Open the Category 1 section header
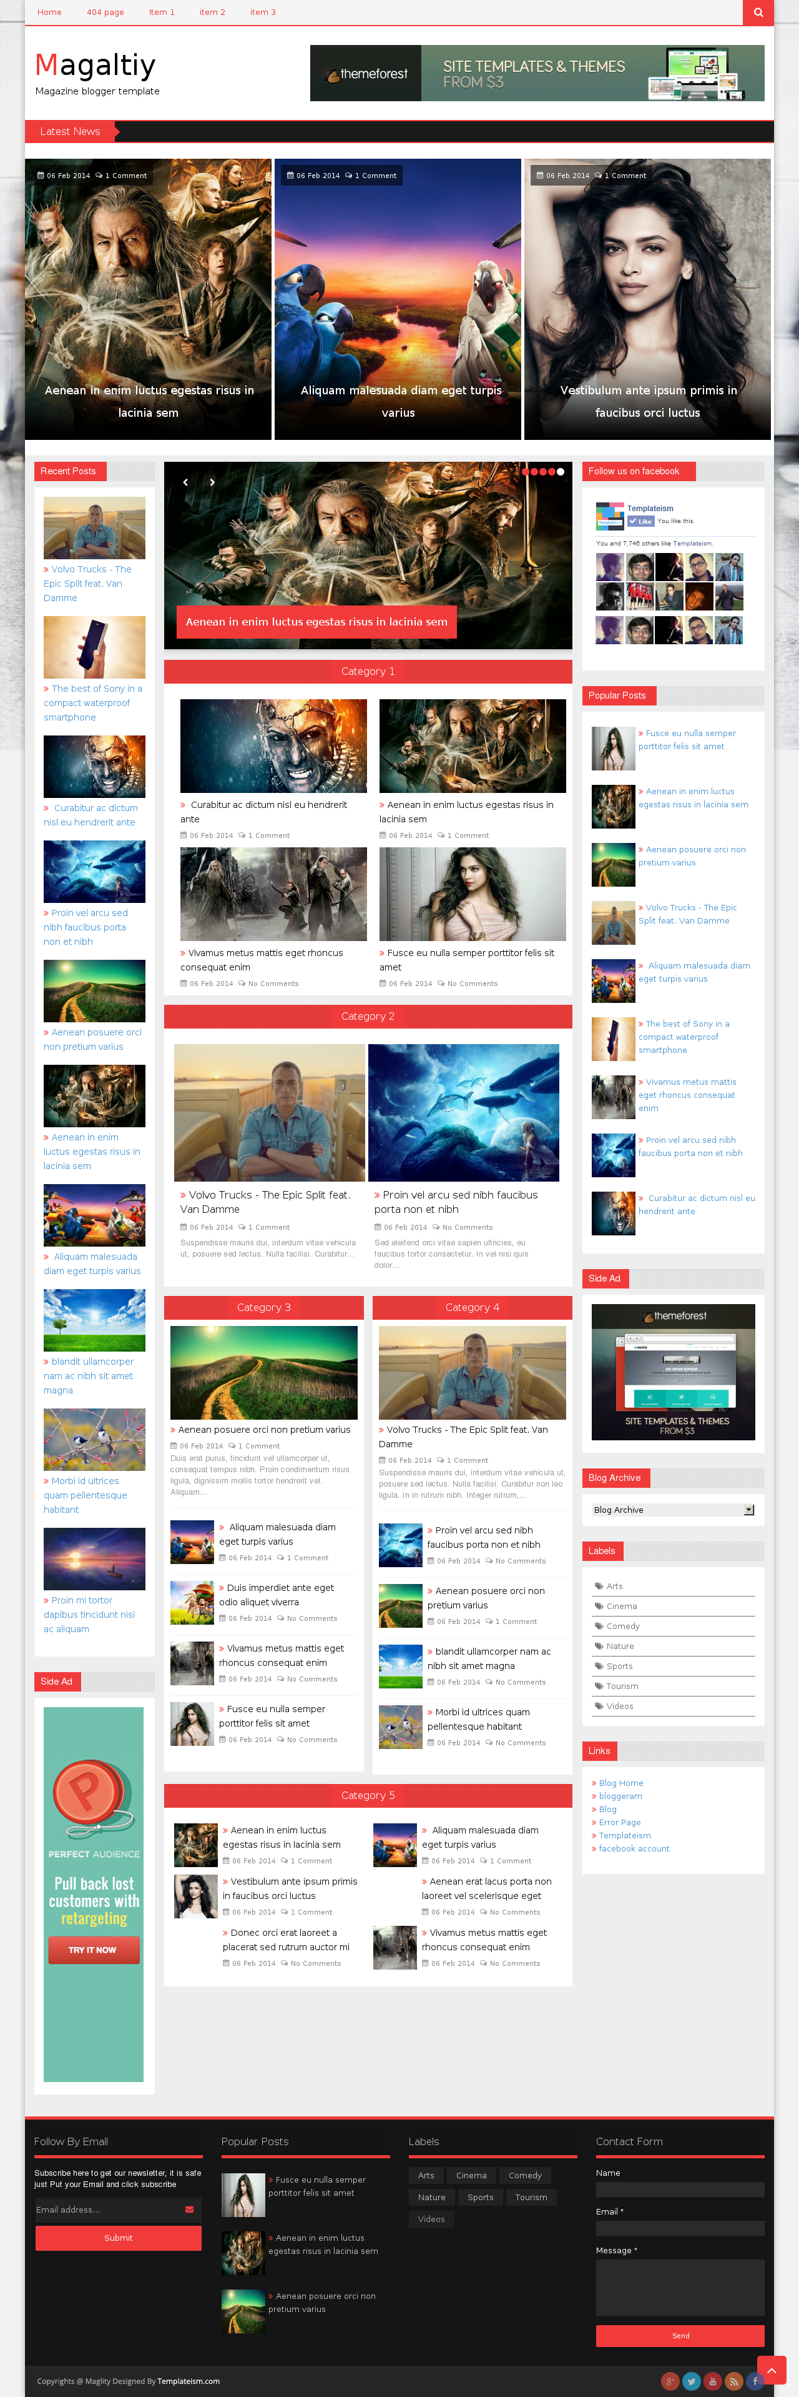This screenshot has height=2397, width=799. (368, 672)
